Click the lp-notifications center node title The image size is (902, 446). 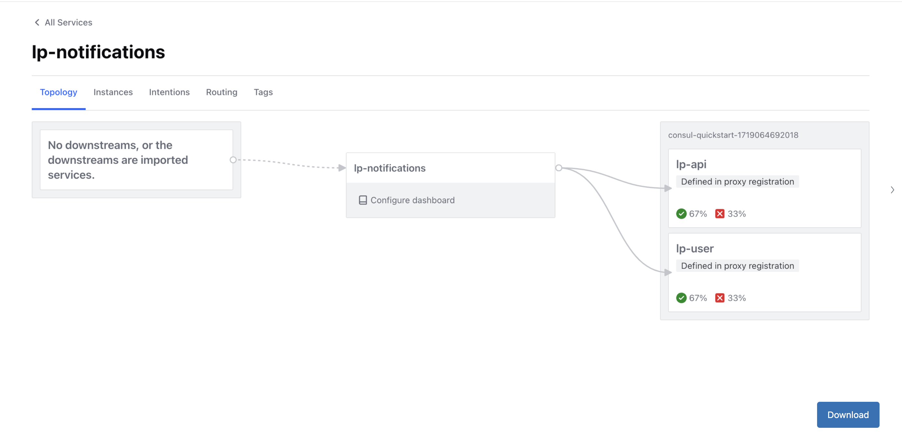click(390, 168)
